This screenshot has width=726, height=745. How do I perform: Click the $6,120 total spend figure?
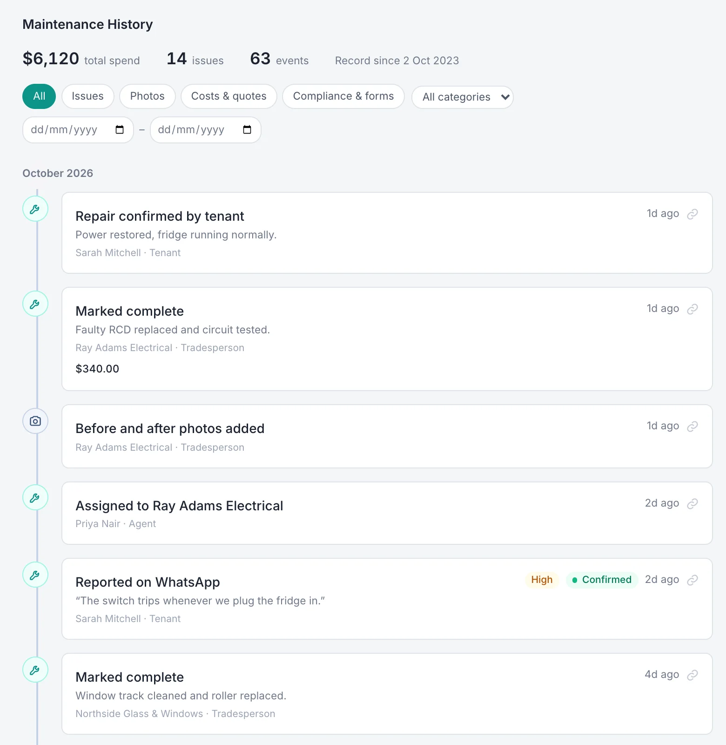pos(51,59)
